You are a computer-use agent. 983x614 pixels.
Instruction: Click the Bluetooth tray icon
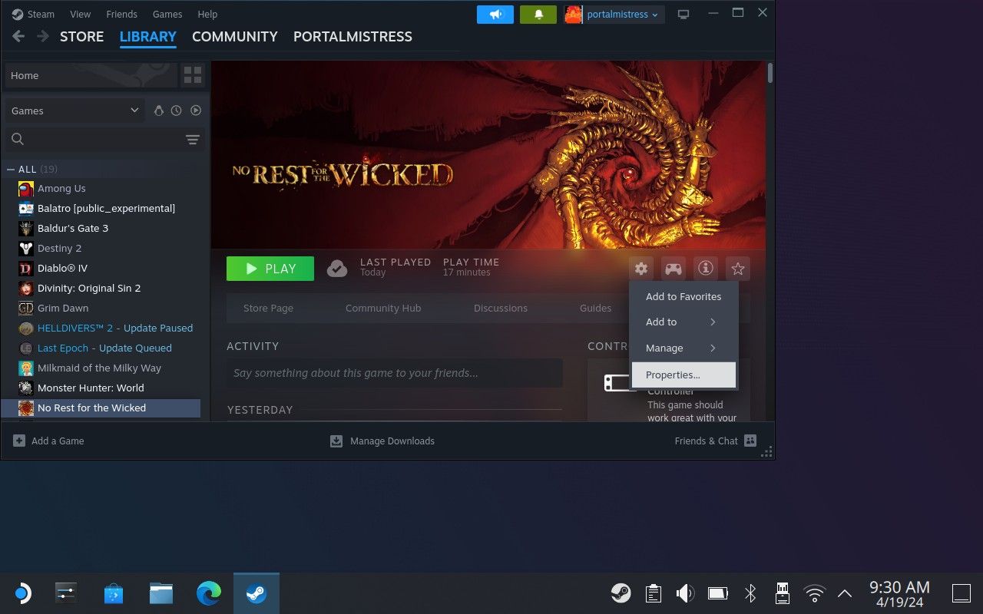[750, 593]
